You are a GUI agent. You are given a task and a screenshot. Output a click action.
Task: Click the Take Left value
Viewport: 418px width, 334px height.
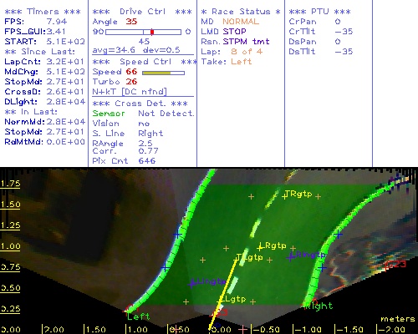[242, 62]
